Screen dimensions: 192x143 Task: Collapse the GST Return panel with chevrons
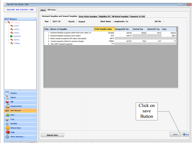pos(35,19)
